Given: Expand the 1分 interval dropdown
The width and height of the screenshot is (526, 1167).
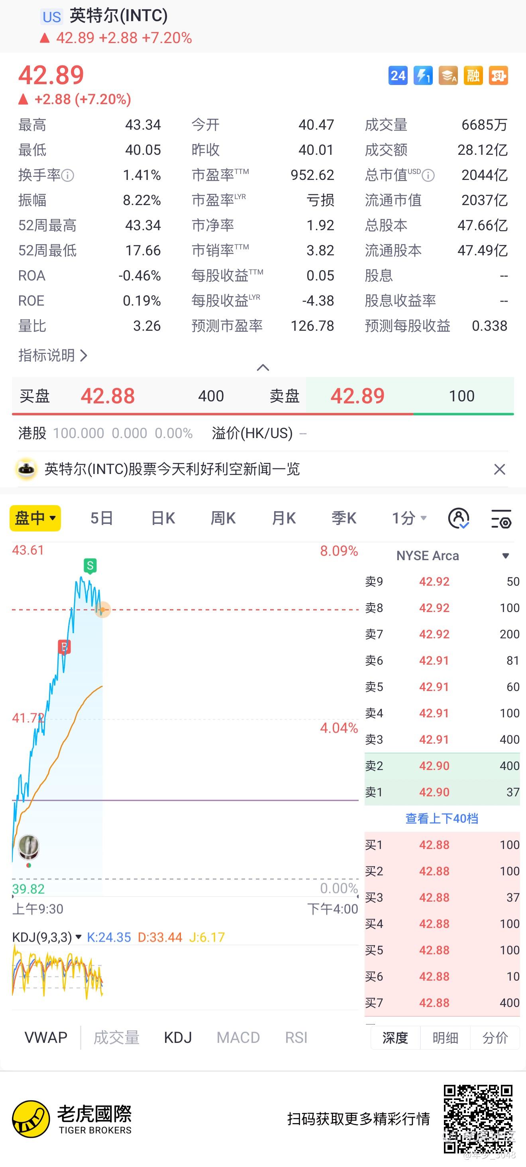Looking at the screenshot, I should (x=409, y=518).
